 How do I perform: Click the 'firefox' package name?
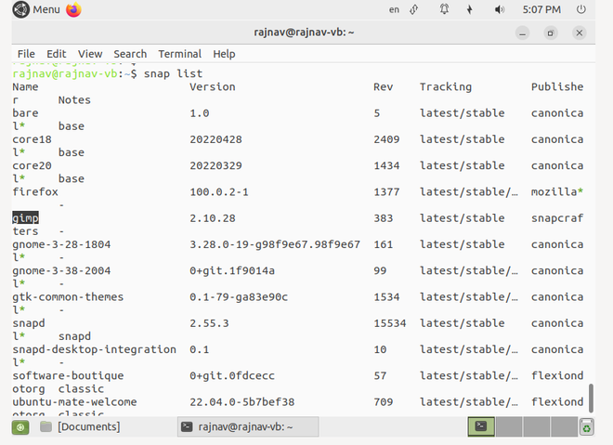[35, 191]
